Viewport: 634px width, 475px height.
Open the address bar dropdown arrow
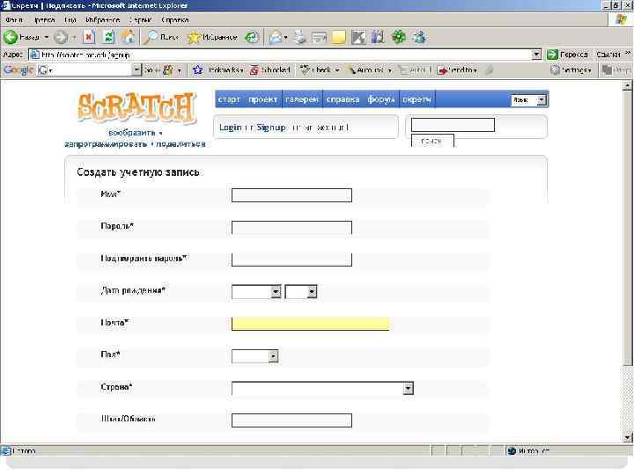pos(536,55)
